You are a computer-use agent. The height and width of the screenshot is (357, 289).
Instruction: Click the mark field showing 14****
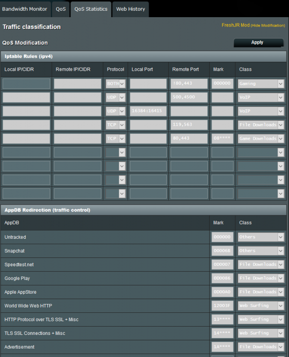pyautogui.click(x=222, y=333)
